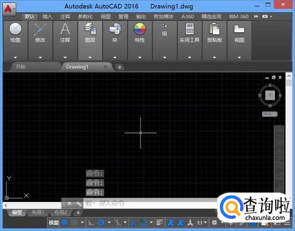Open the 图层 (Layers) ribbon panel
The height and width of the screenshot is (231, 295).
pos(90,40)
